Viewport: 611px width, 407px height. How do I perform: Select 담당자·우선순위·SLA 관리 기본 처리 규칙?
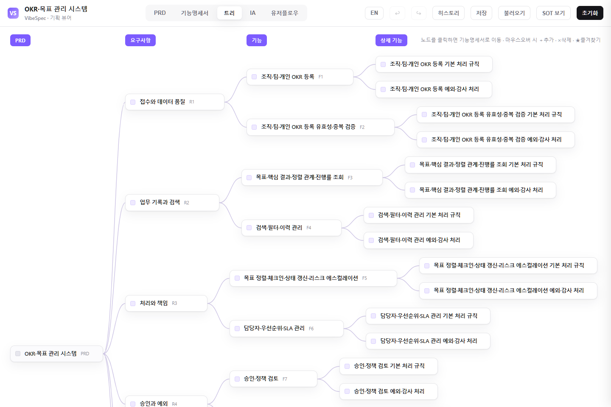pyautogui.click(x=428, y=316)
